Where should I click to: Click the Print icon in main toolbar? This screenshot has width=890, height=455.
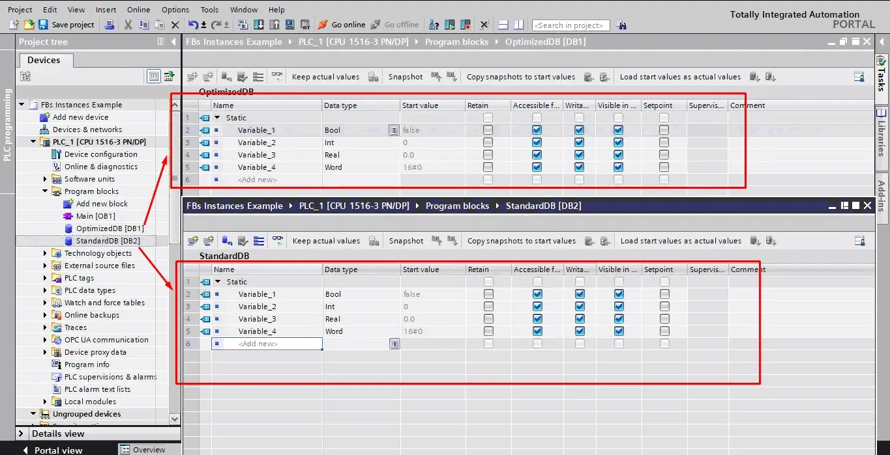(x=110, y=25)
